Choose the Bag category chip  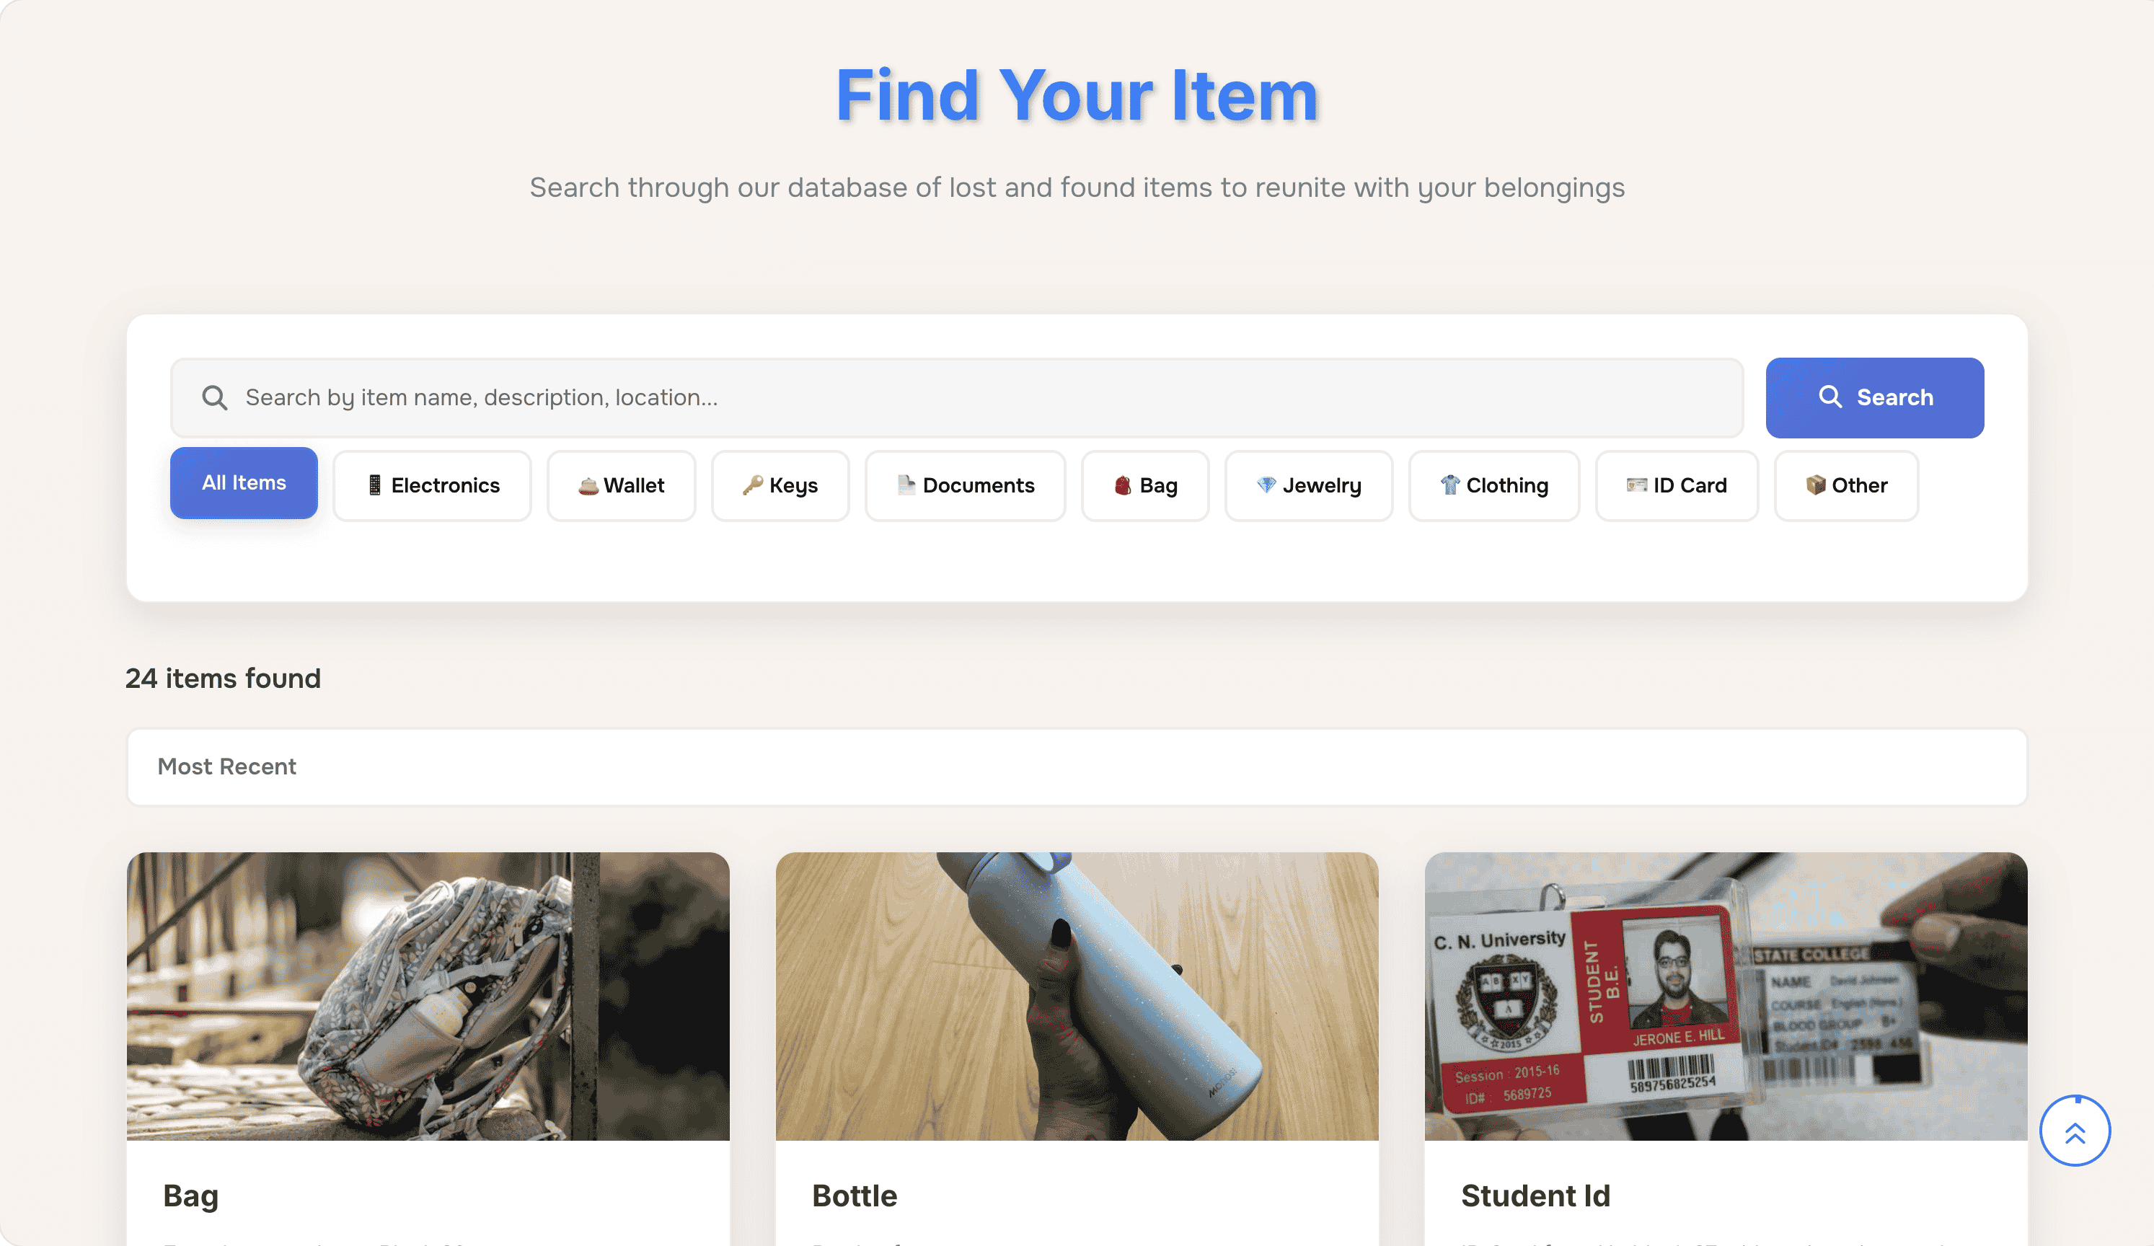1145,485
